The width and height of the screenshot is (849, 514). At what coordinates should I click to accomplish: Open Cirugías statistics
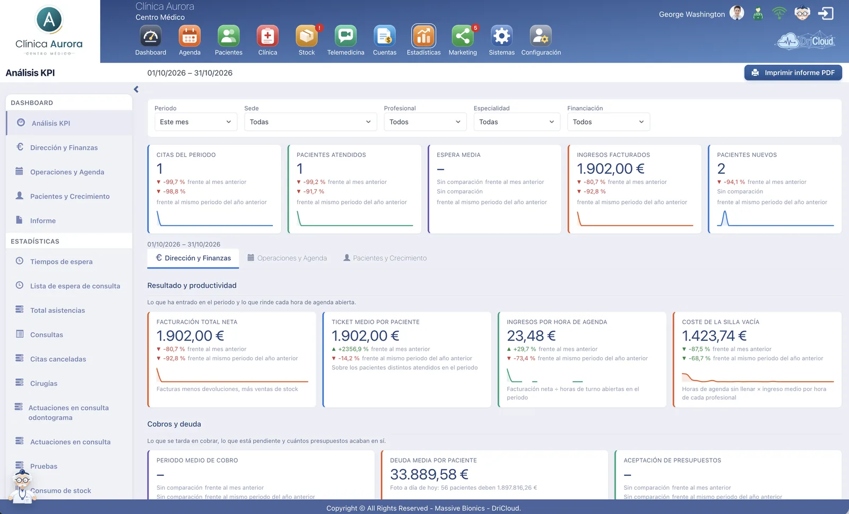(x=69, y=383)
